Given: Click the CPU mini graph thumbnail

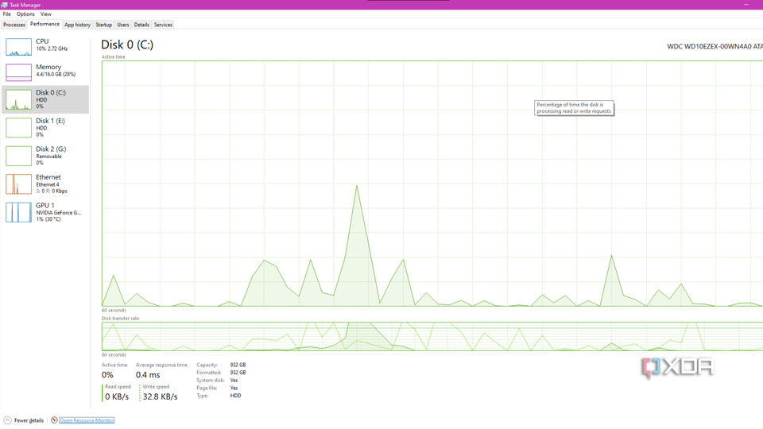Looking at the screenshot, I should (18, 47).
